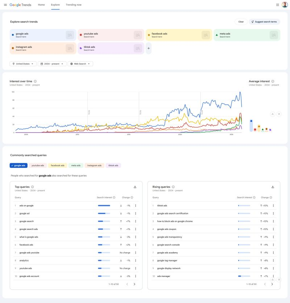Sort by the Top queries Change column
Viewport: 290px width, 303px height.
[126, 198]
